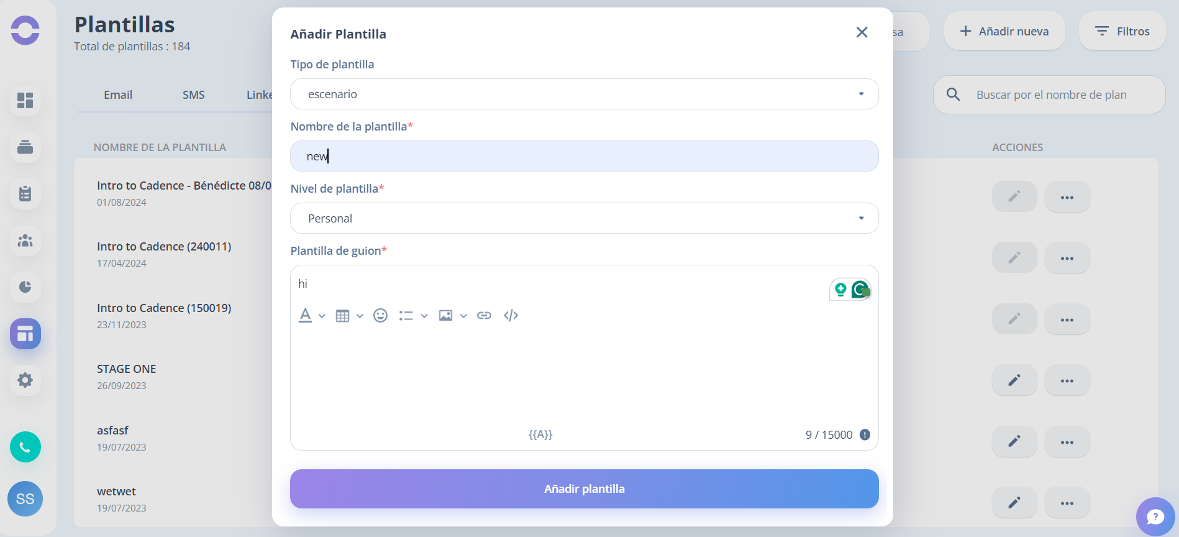Insert an emoji in the script editor

click(381, 316)
